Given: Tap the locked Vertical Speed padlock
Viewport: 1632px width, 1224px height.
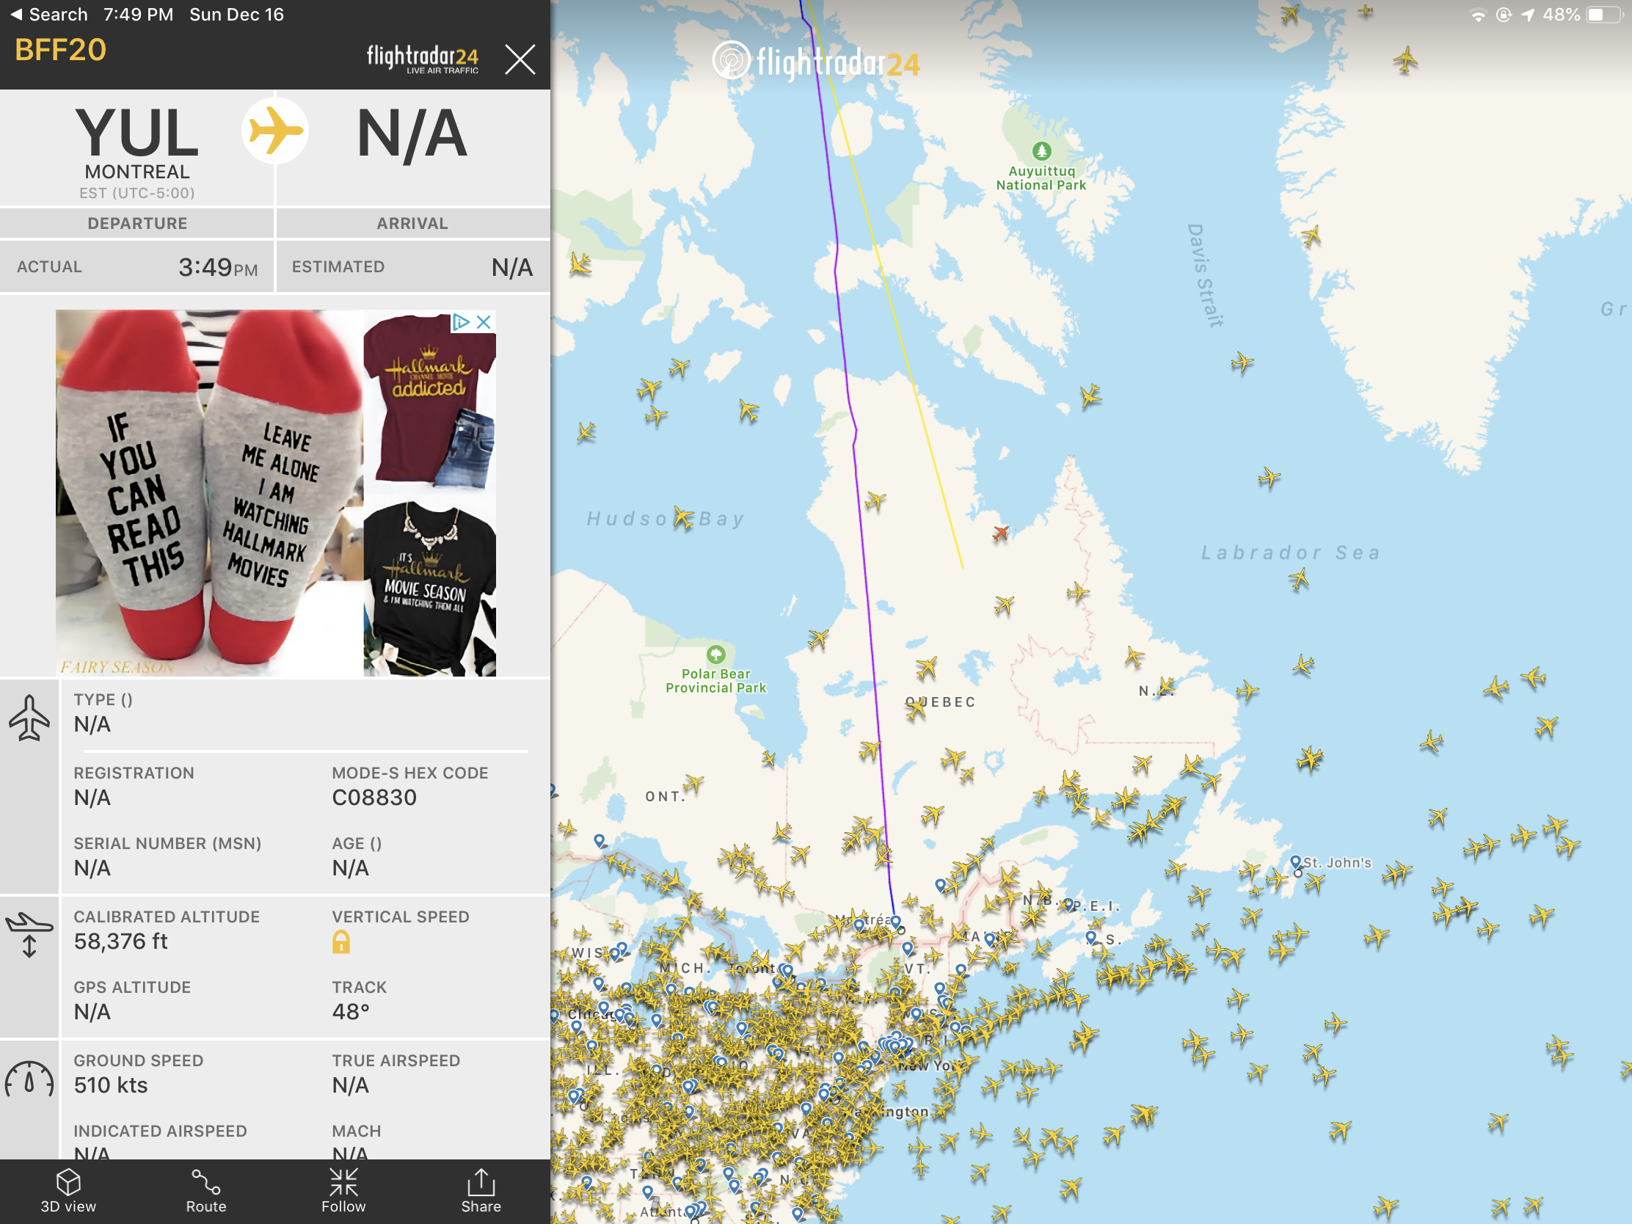Looking at the screenshot, I should pyautogui.click(x=341, y=942).
